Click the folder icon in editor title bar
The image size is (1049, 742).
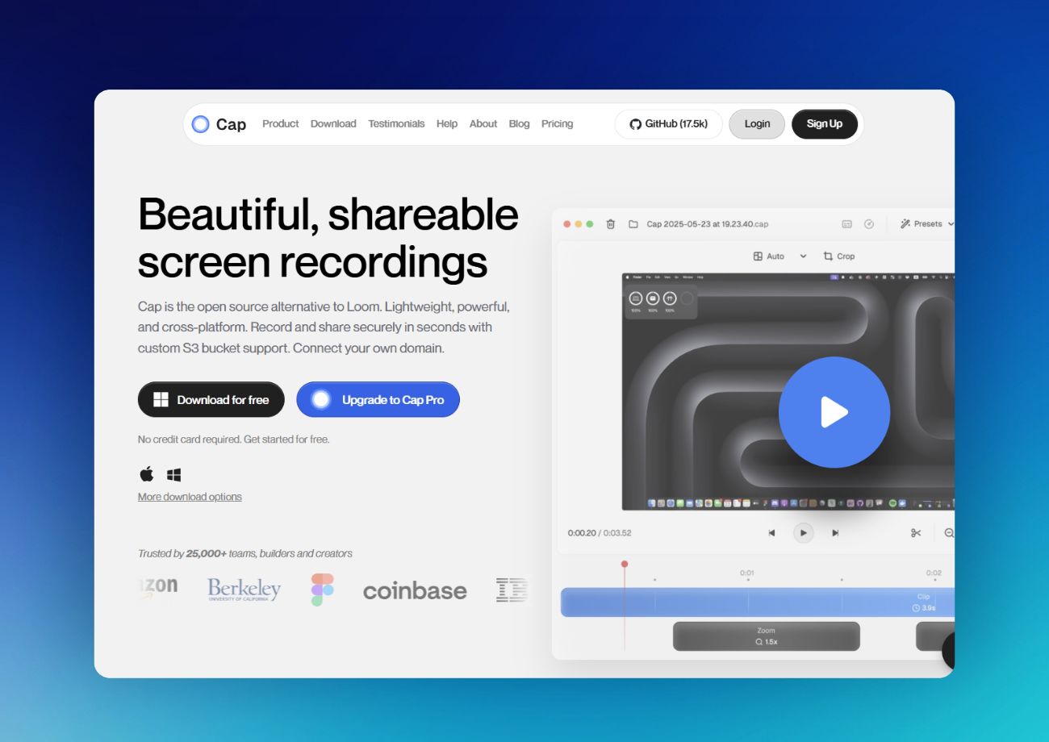coord(633,224)
